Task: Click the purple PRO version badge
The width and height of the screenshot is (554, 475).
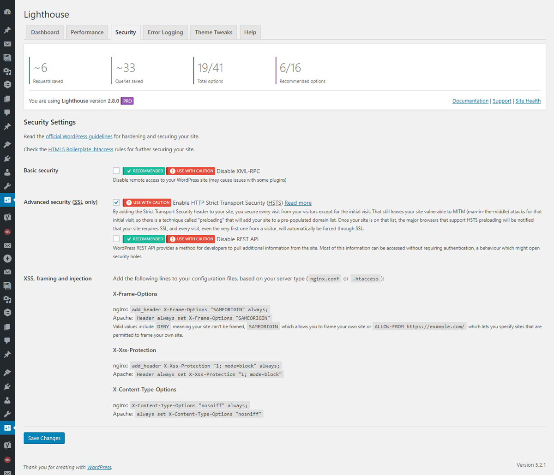Action: click(127, 101)
